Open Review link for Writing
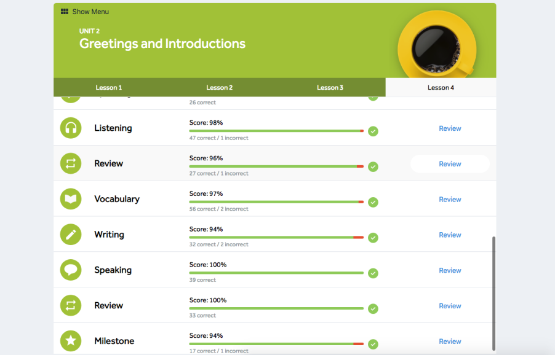 pos(450,235)
